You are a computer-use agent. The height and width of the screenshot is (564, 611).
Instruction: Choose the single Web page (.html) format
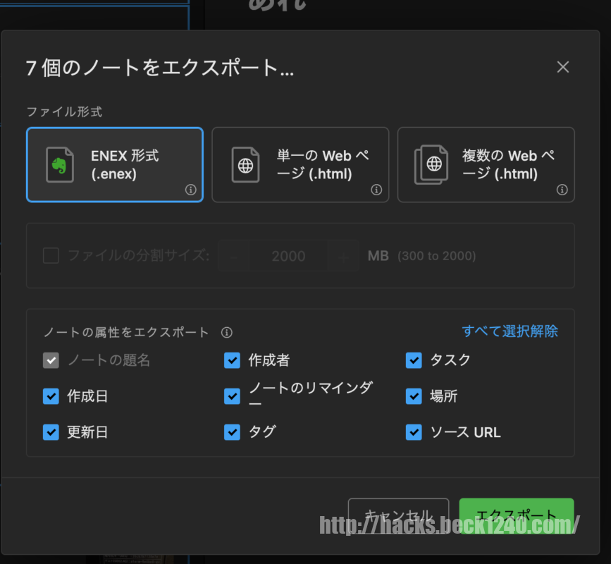[x=300, y=165]
